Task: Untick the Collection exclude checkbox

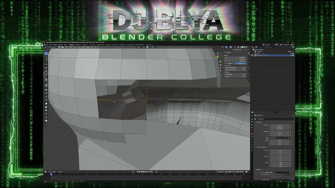Action: point(289,52)
